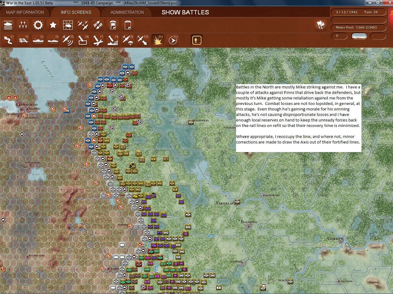393x294 pixels.
Task: Select the F10 air transfer icon
Action: click(x=143, y=40)
